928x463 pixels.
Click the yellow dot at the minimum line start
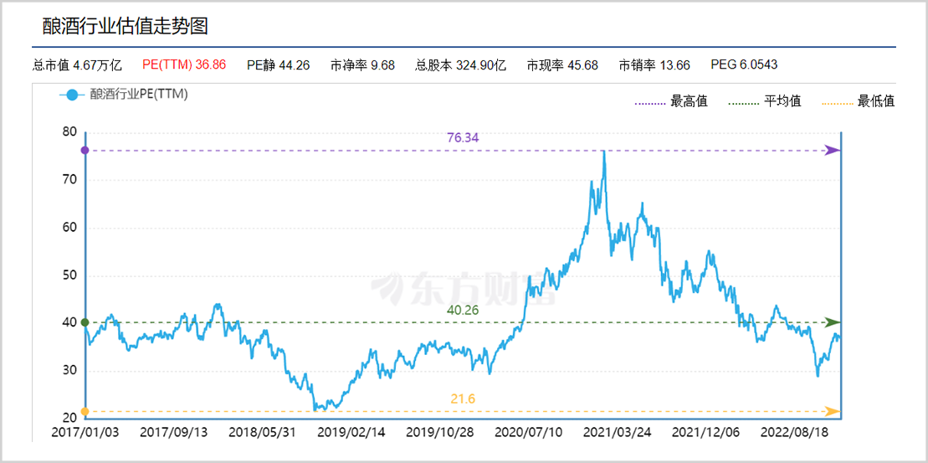[85, 411]
